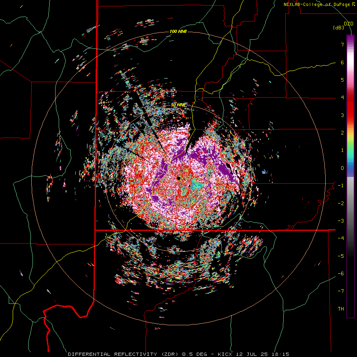Click the positive 5 dB scale label
The width and height of the screenshot is (357, 357).
point(342,80)
